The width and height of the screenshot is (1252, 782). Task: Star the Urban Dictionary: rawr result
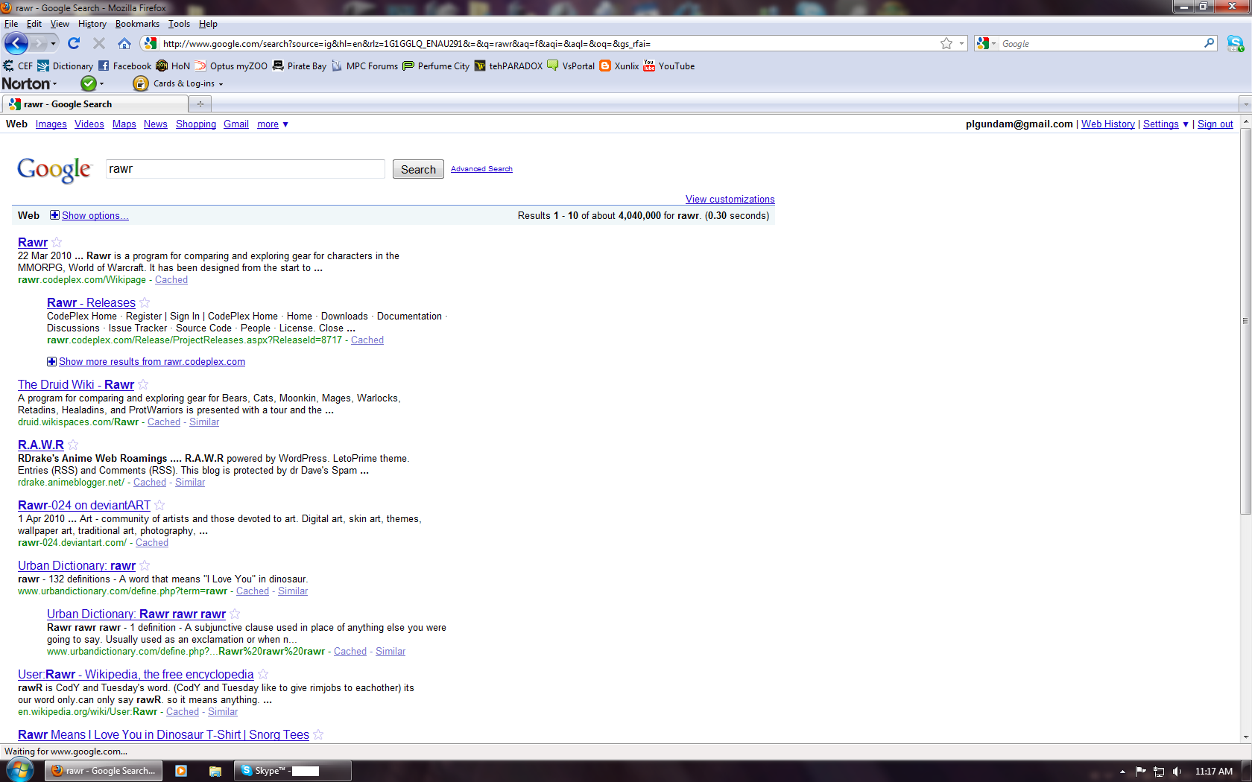[x=145, y=565]
